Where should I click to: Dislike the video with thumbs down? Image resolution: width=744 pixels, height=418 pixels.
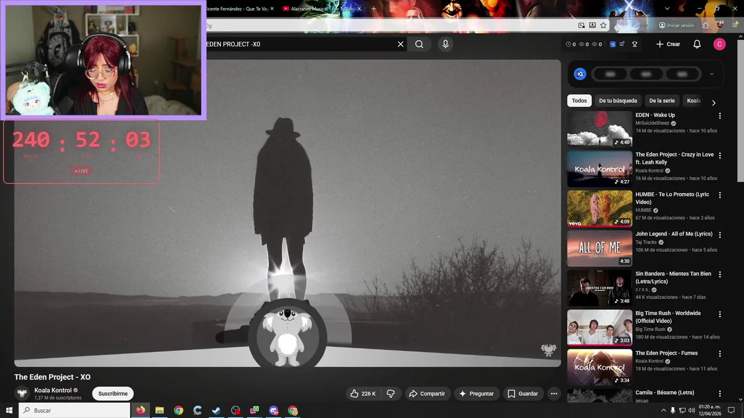[391, 394]
